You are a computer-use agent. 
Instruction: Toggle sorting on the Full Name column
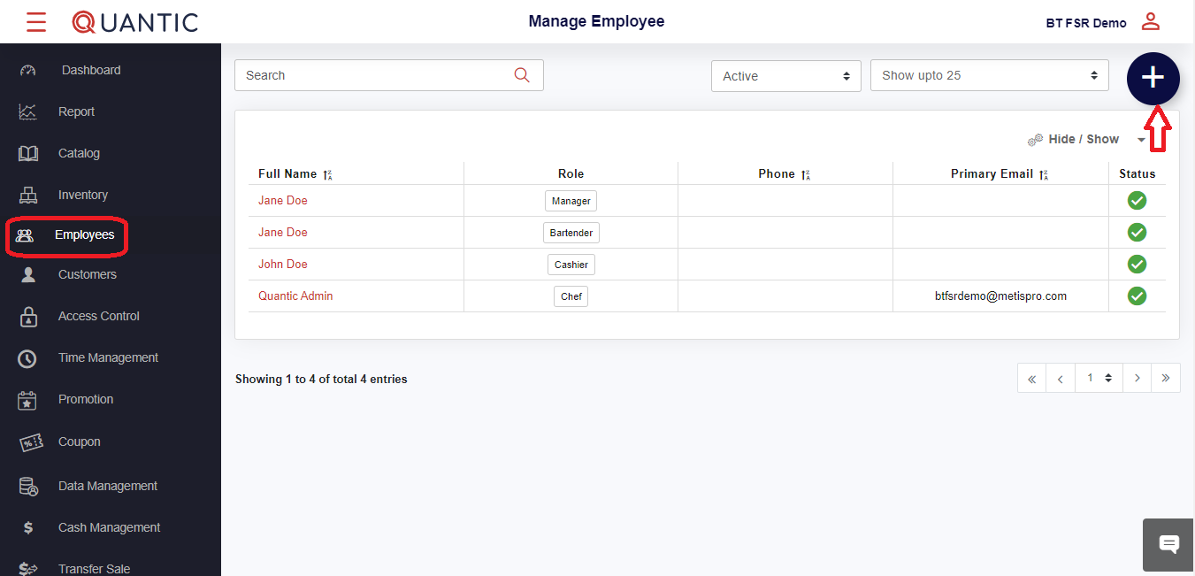point(326,174)
